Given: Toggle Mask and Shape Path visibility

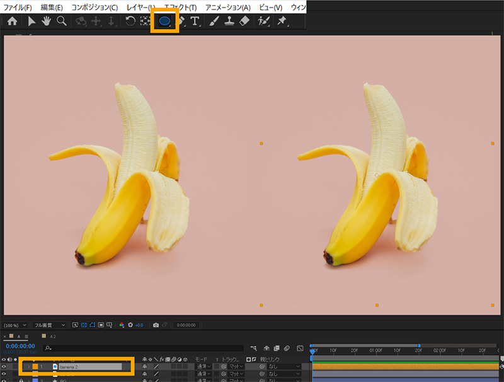Looking at the screenshot, I should click(x=92, y=325).
